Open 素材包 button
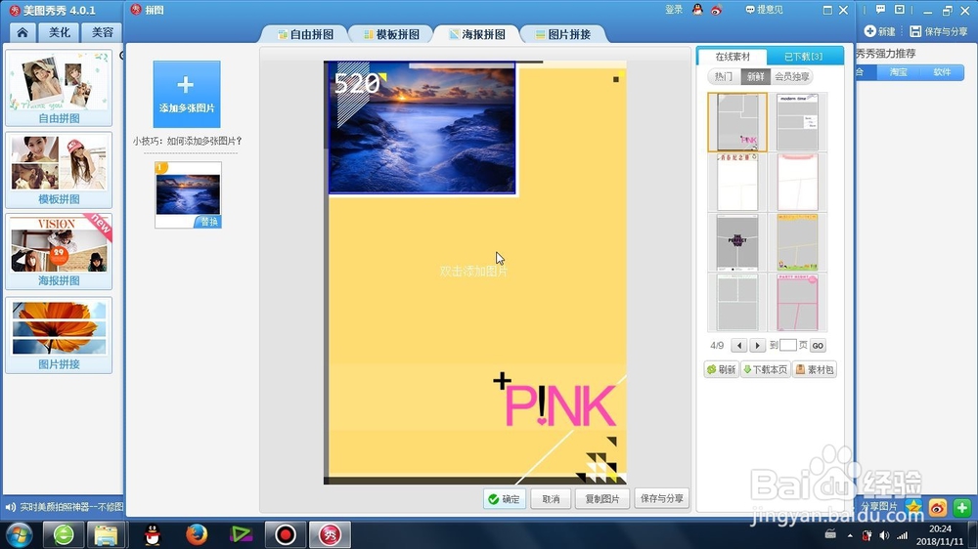Screen dimensions: 978x549 point(815,369)
